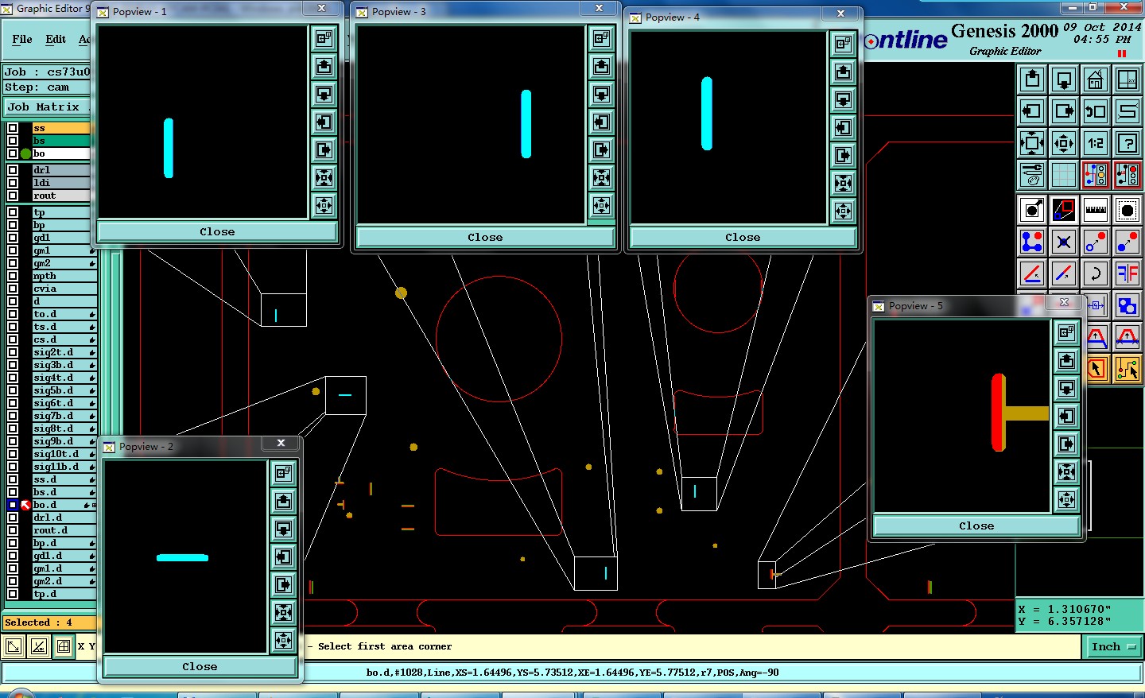Viewport: 1145px width, 698px height.
Task: Click the 1:2 scale icon
Action: 1096,143
